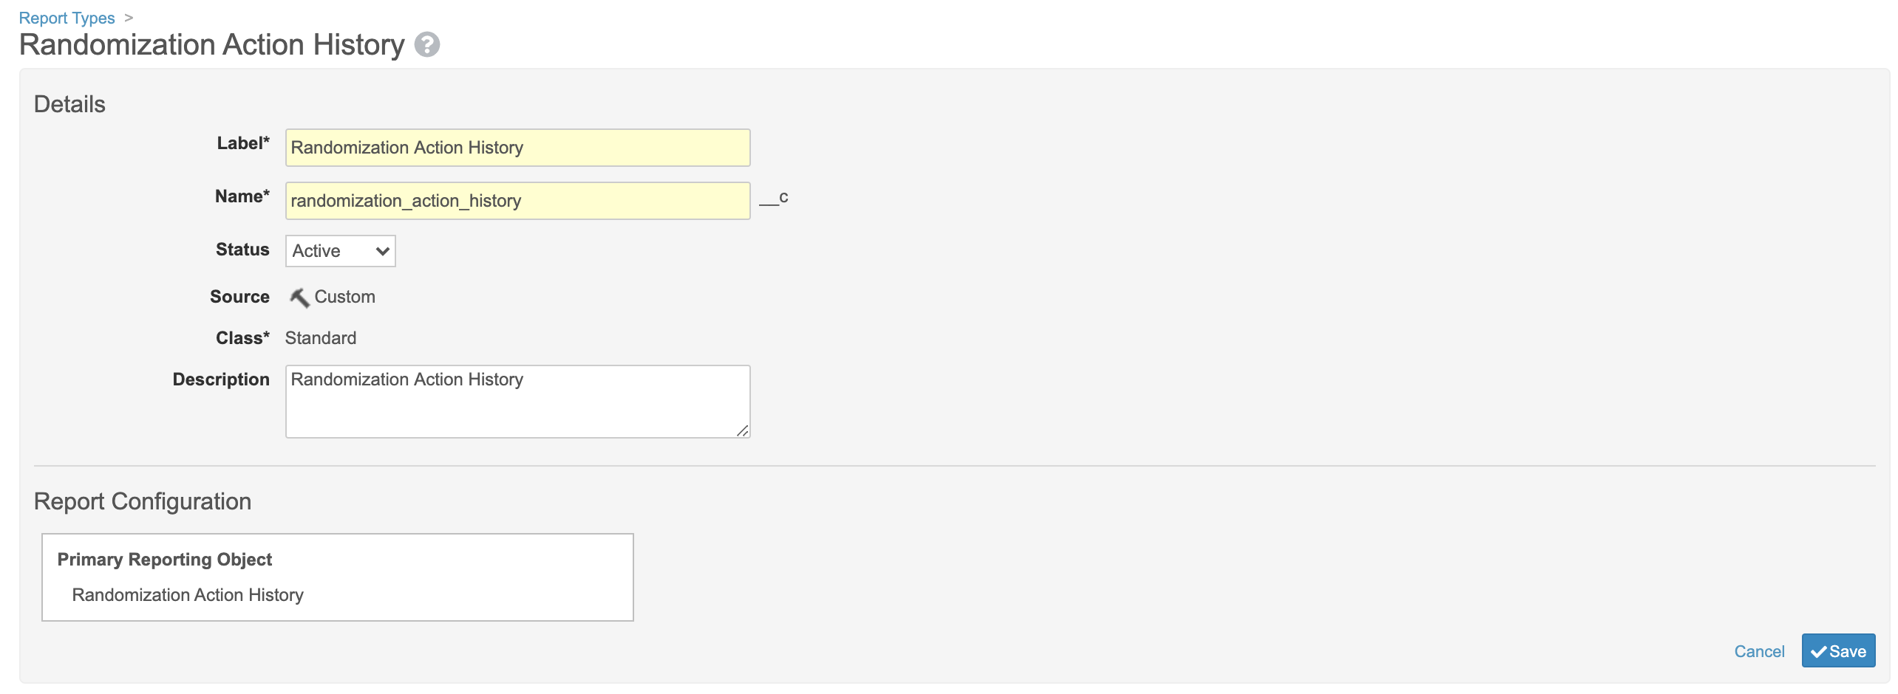Screen dimensions: 1898x694
Task: Click the page title Randomization Action History
Action: 212,45
